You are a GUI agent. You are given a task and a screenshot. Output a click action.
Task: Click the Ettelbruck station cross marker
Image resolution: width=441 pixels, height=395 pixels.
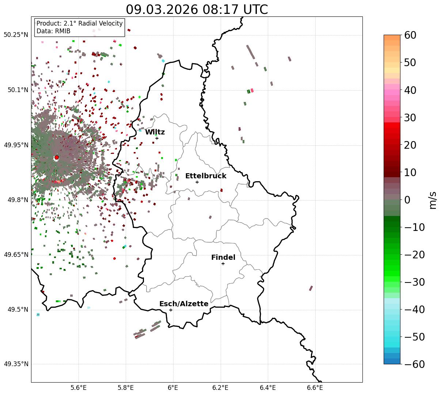[197, 182]
